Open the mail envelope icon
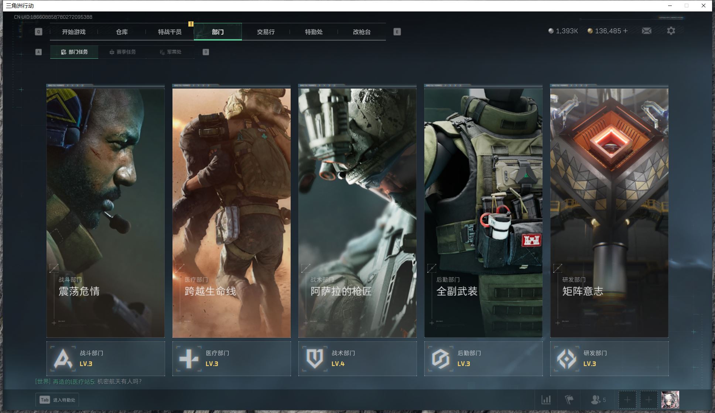Image resolution: width=715 pixels, height=413 pixels. (x=646, y=31)
